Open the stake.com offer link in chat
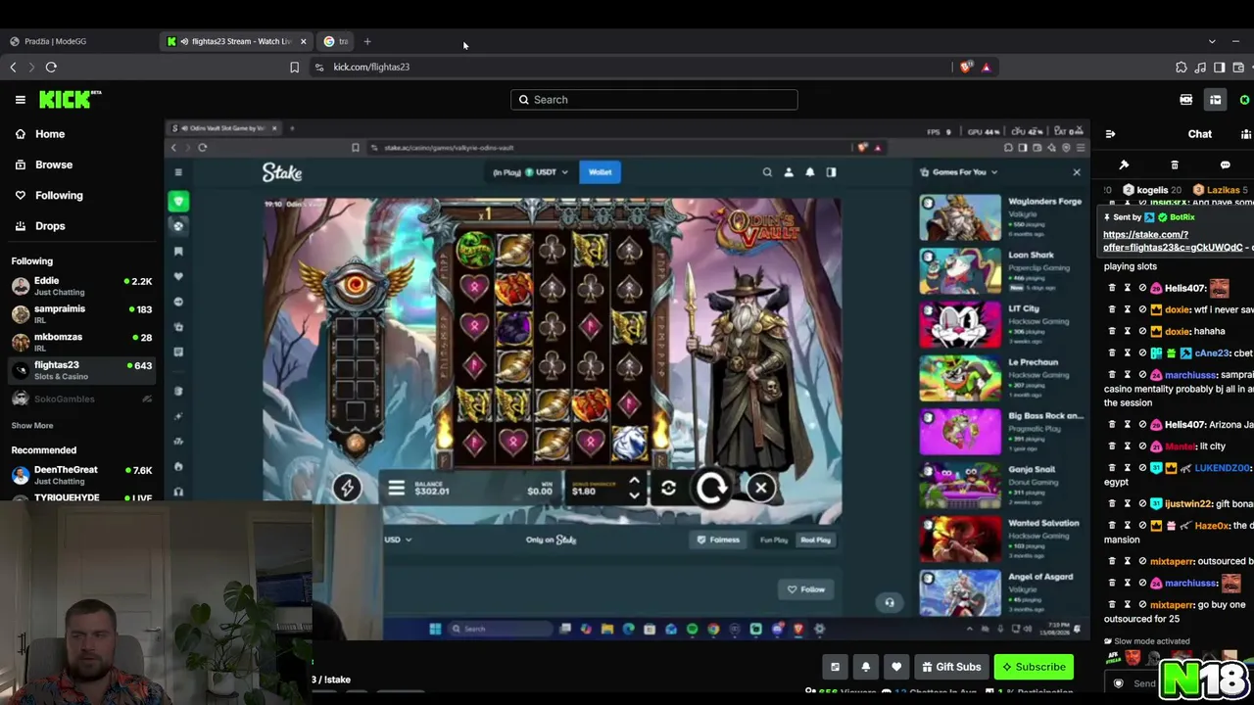 [x=1173, y=241]
